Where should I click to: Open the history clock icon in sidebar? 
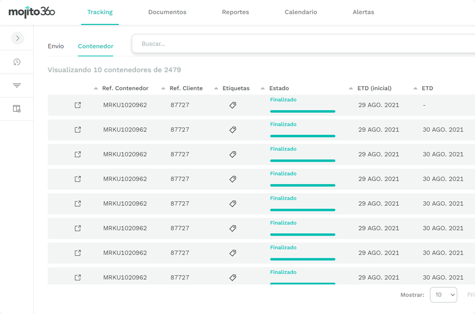[17, 62]
